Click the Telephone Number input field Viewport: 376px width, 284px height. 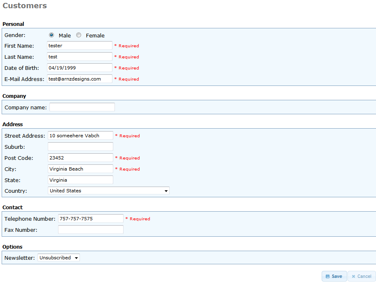(x=91, y=219)
